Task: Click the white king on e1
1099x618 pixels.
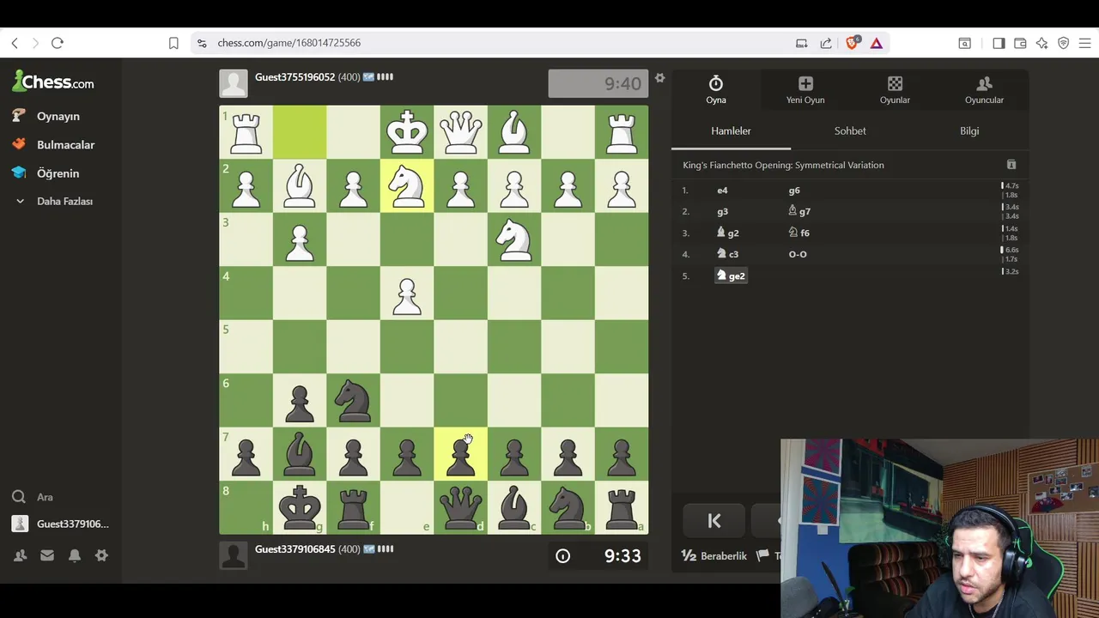Action: [407, 132]
